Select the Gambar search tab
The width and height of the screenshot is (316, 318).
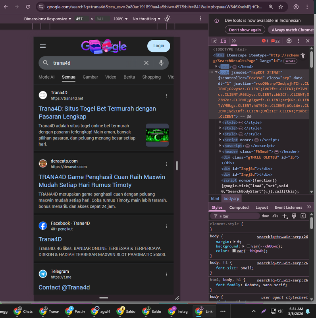91,77
